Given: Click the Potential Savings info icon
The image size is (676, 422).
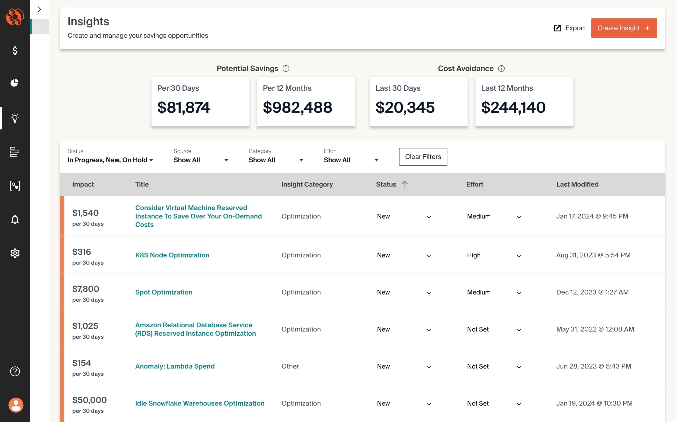Looking at the screenshot, I should [x=286, y=68].
